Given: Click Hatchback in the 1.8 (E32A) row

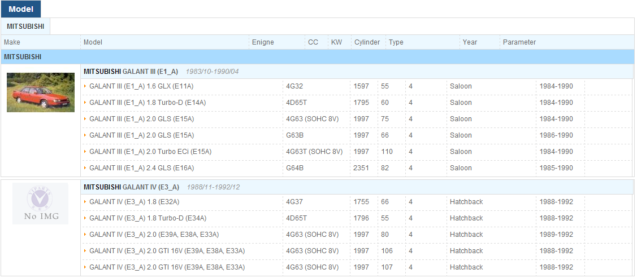Looking at the screenshot, I should coord(466,202).
